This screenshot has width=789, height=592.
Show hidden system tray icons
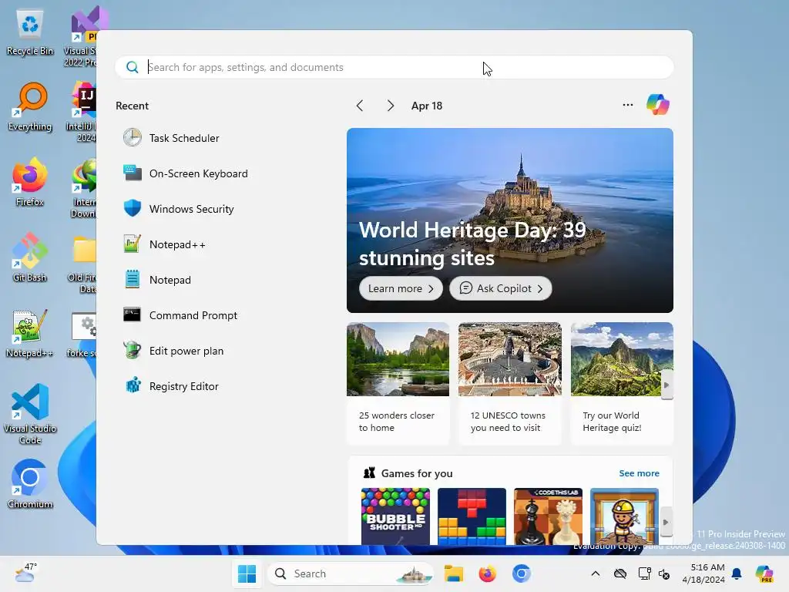596,573
